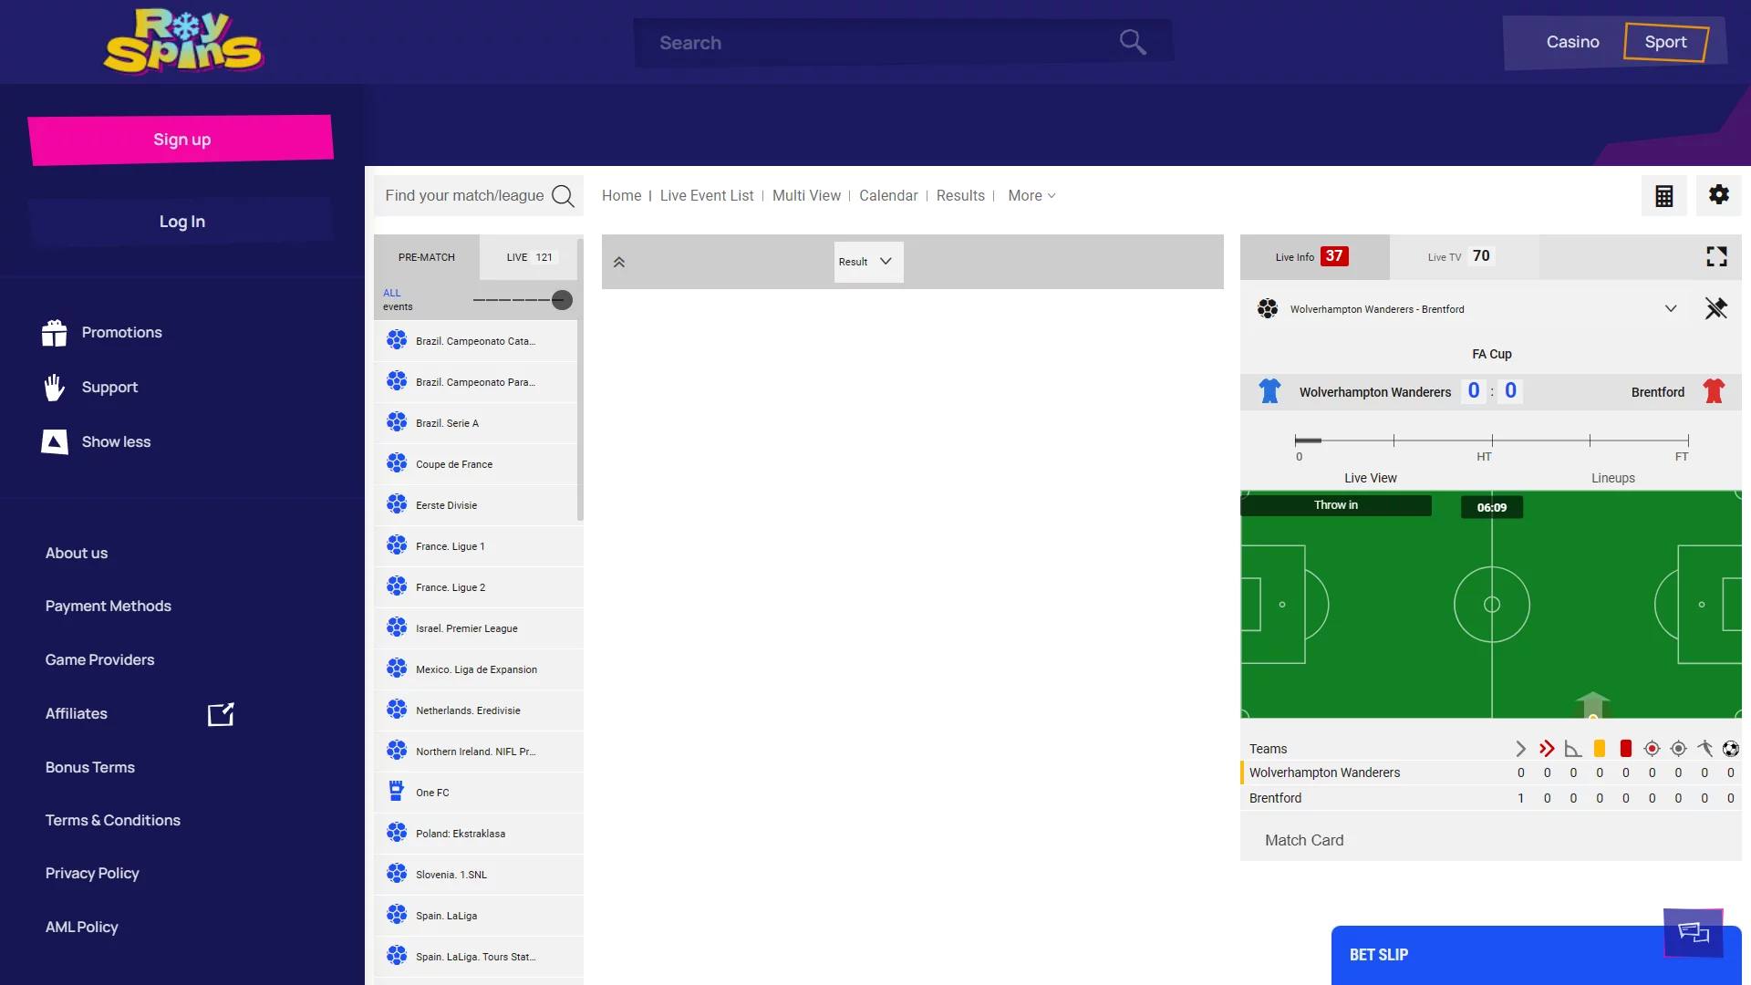Click Brazil Serie A league icon
Screen dimensions: 1751x985
click(x=397, y=423)
